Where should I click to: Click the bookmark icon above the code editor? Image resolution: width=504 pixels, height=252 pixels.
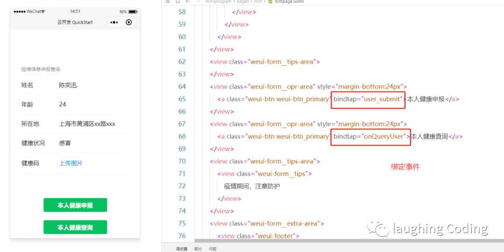(x=177, y=1)
